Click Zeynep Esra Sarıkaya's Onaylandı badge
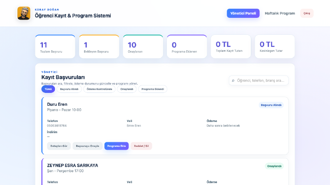The width and height of the screenshot is (330, 185). (274, 166)
